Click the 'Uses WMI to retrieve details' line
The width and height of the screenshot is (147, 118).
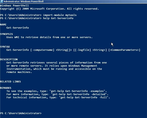[49, 37]
